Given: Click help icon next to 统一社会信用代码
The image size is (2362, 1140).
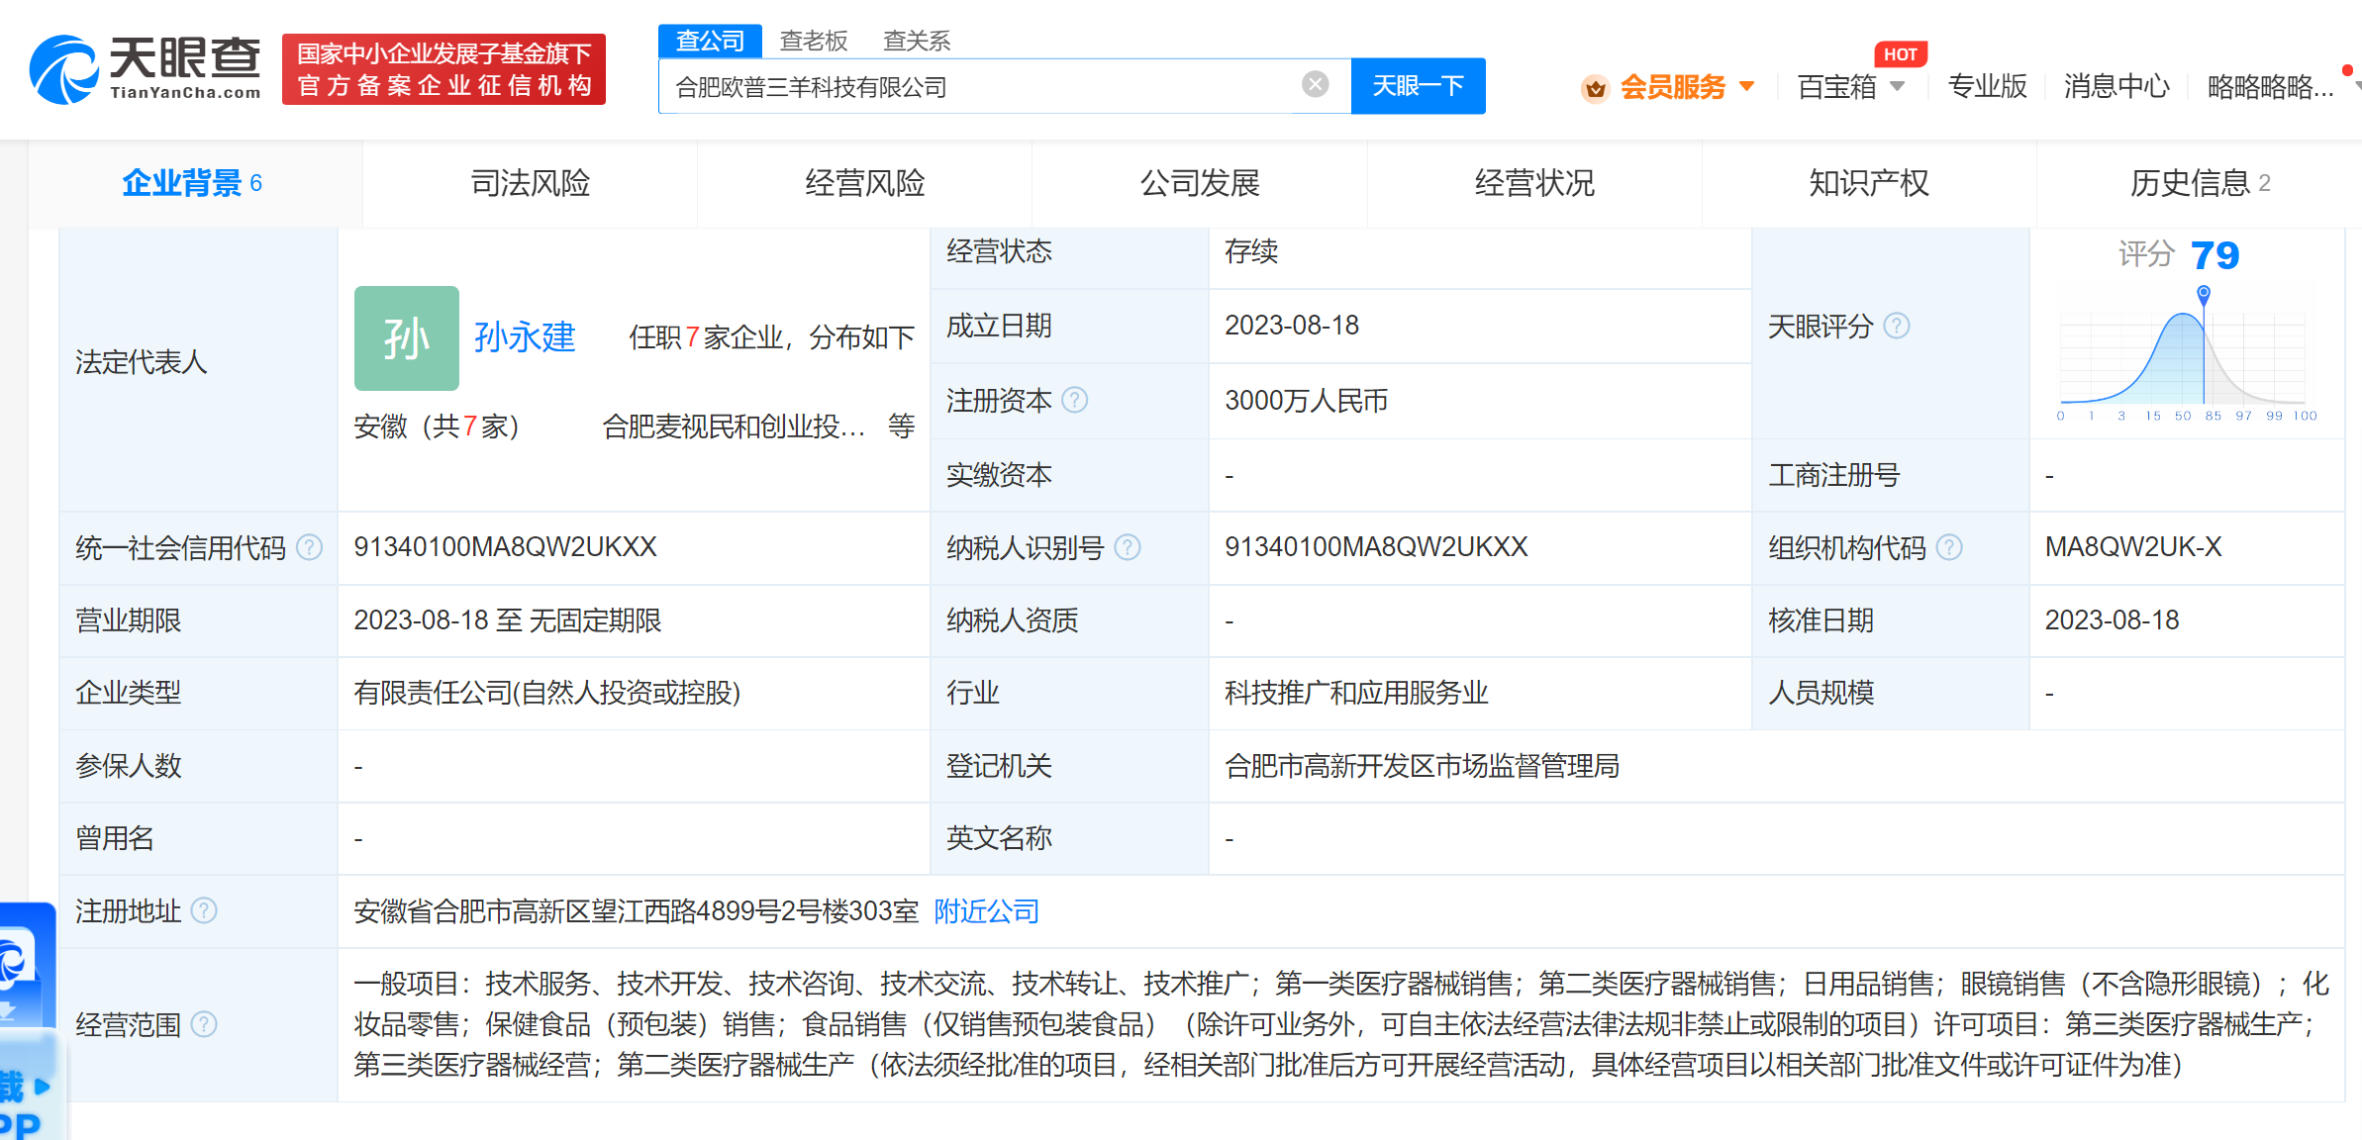Looking at the screenshot, I should click(309, 547).
